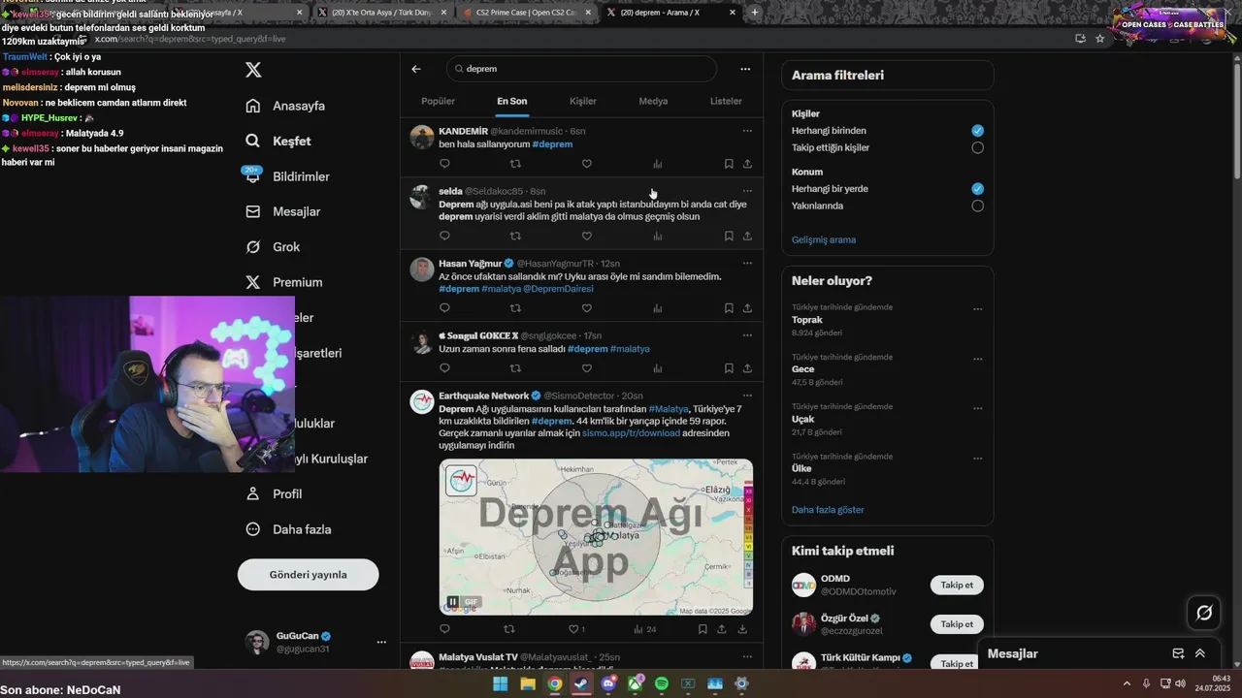Image resolution: width=1242 pixels, height=698 pixels.
Task: Open Bildirimler bell icon with 20+ badge
Action: coord(252,175)
